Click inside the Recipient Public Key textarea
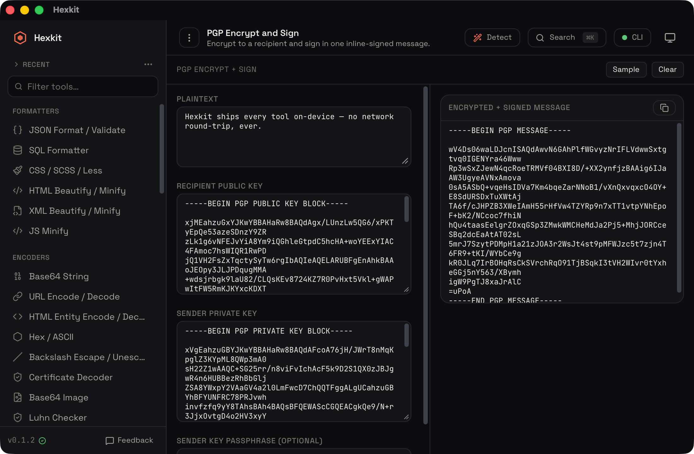 (x=294, y=244)
